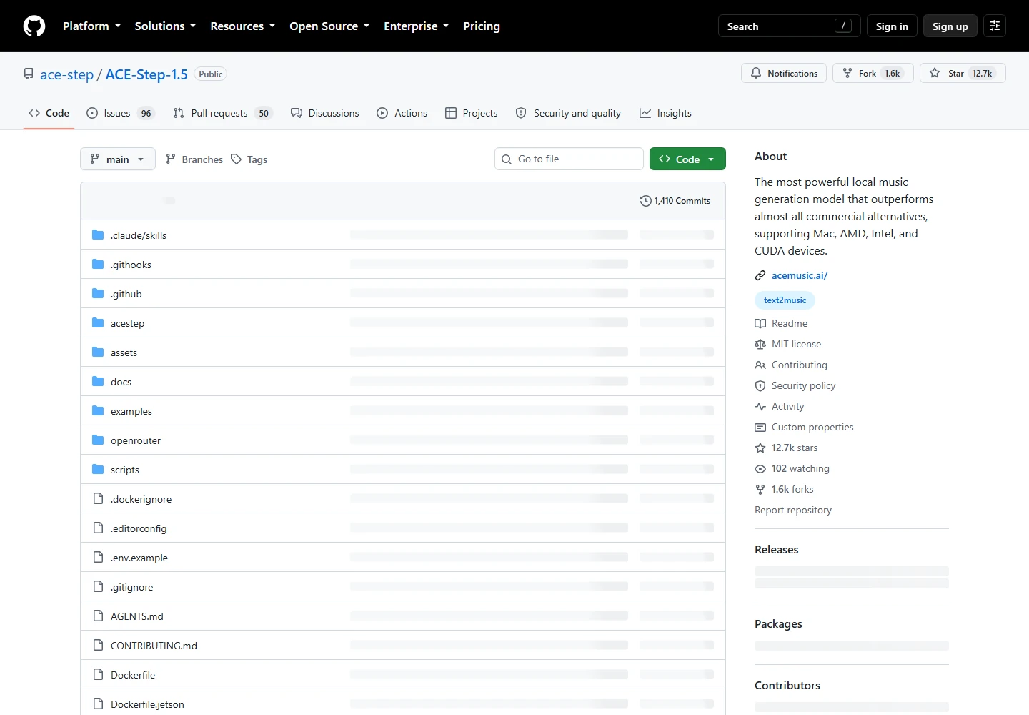
Task: Expand the Solutions menu
Action: 165,26
